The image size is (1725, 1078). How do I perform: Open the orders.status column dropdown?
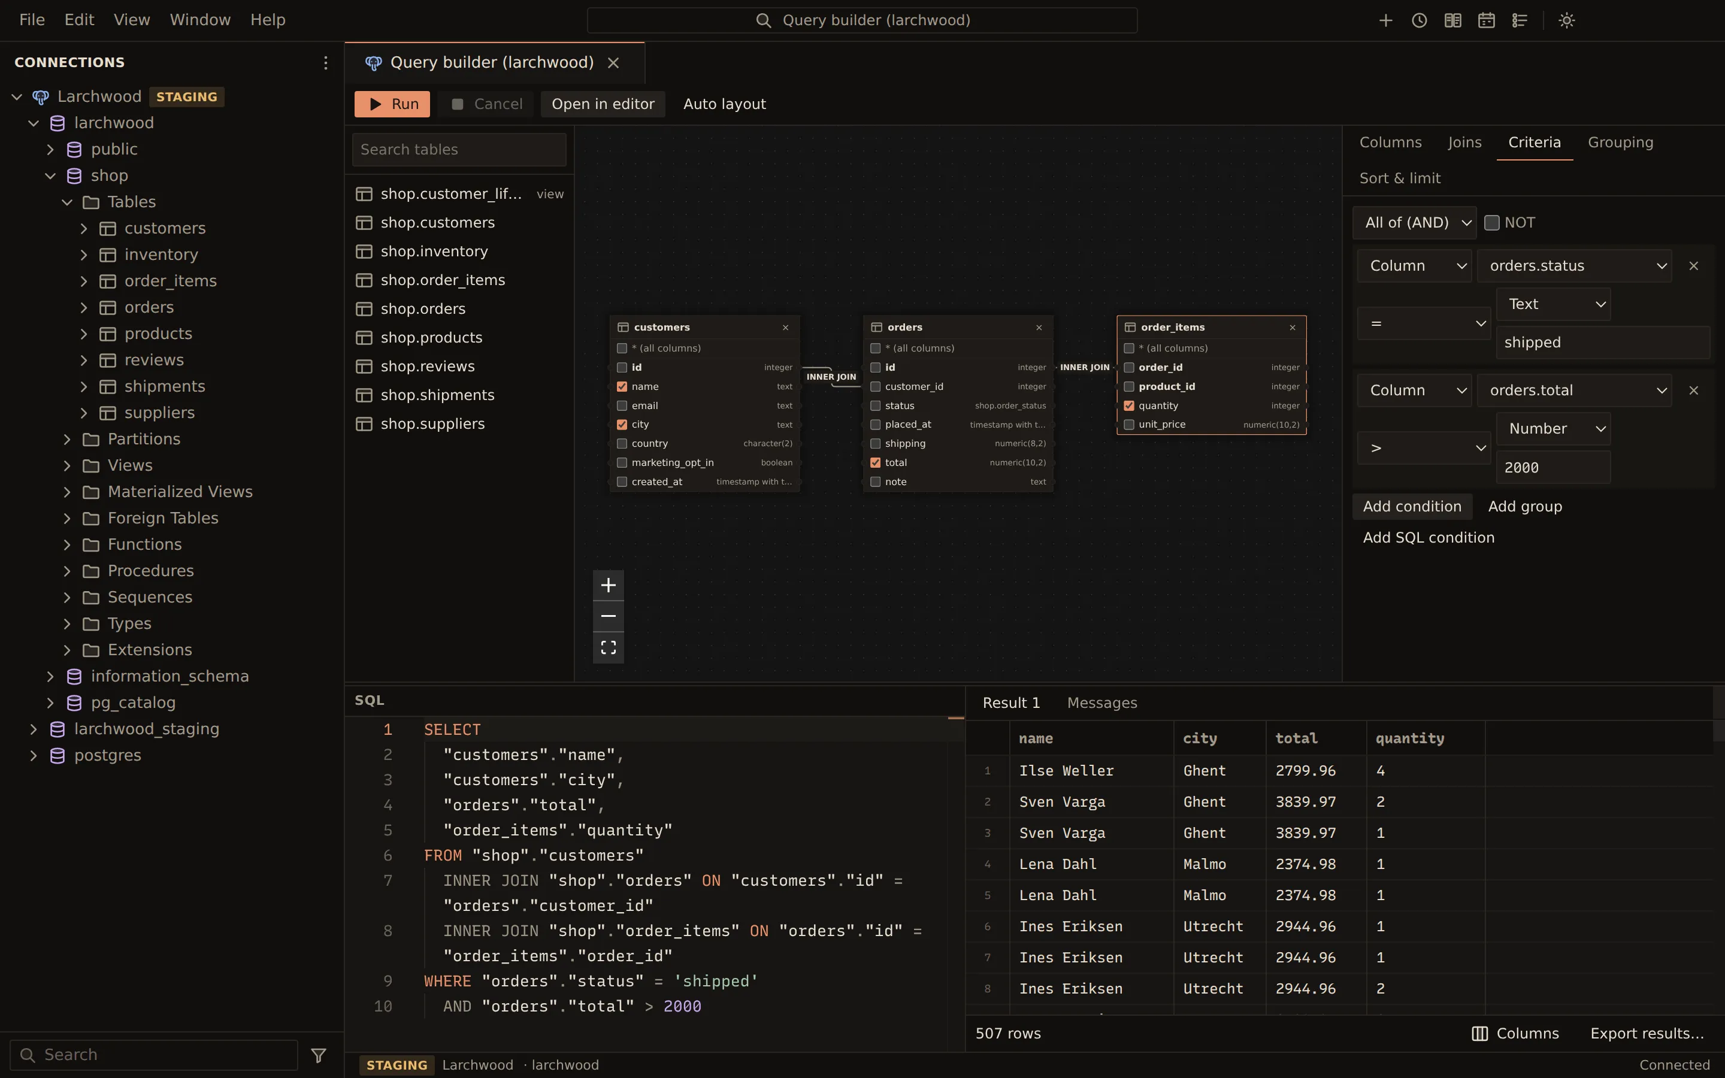(x=1575, y=266)
